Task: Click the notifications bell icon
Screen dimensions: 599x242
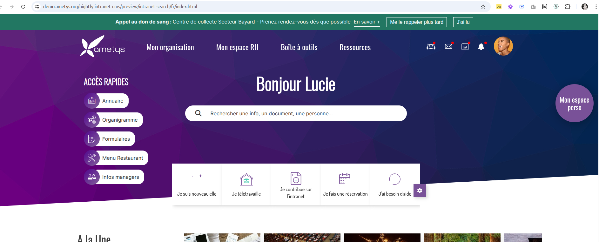Action: [481, 47]
